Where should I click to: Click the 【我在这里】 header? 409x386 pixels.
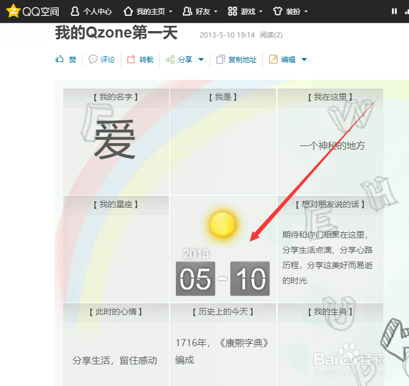(330, 97)
